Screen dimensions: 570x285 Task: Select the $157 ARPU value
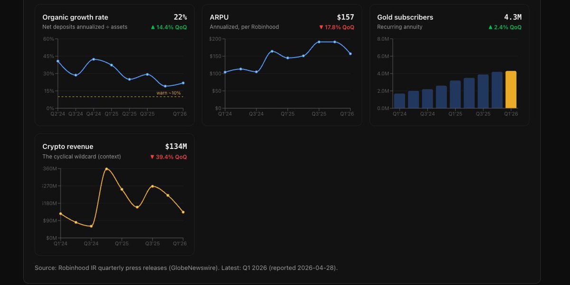(345, 17)
